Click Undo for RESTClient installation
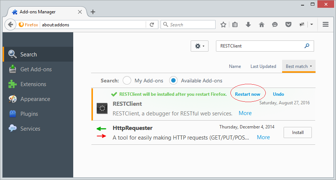 [278, 94]
